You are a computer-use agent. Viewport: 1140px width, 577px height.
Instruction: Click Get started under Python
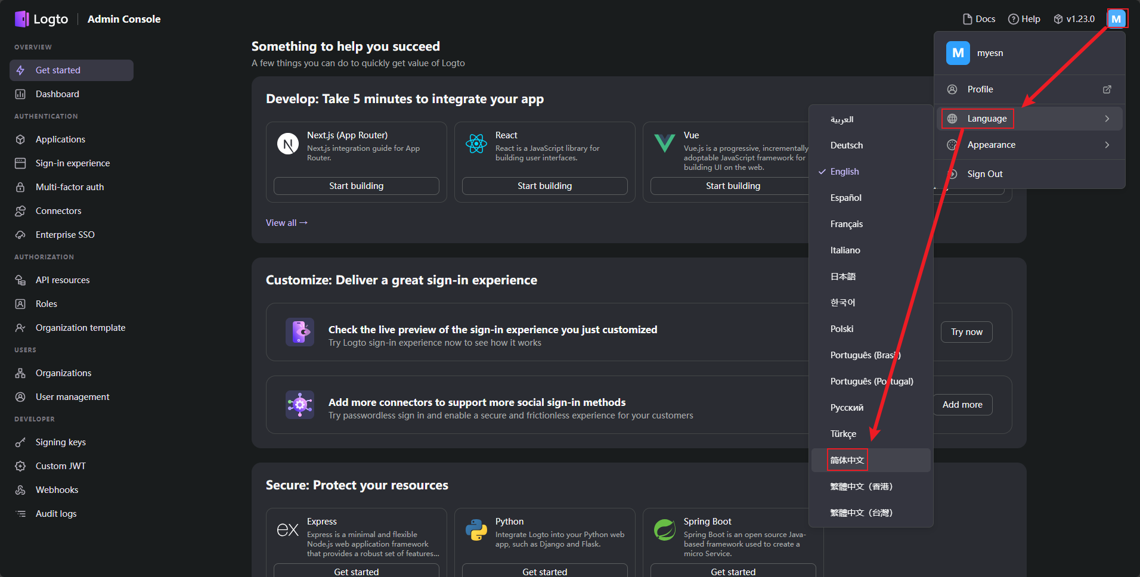[545, 571]
